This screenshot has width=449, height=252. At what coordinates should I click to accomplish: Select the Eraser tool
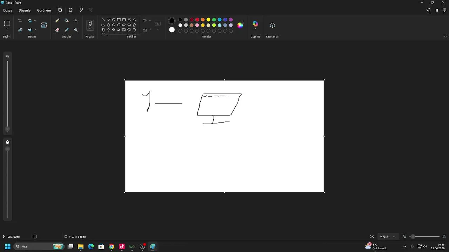57,30
